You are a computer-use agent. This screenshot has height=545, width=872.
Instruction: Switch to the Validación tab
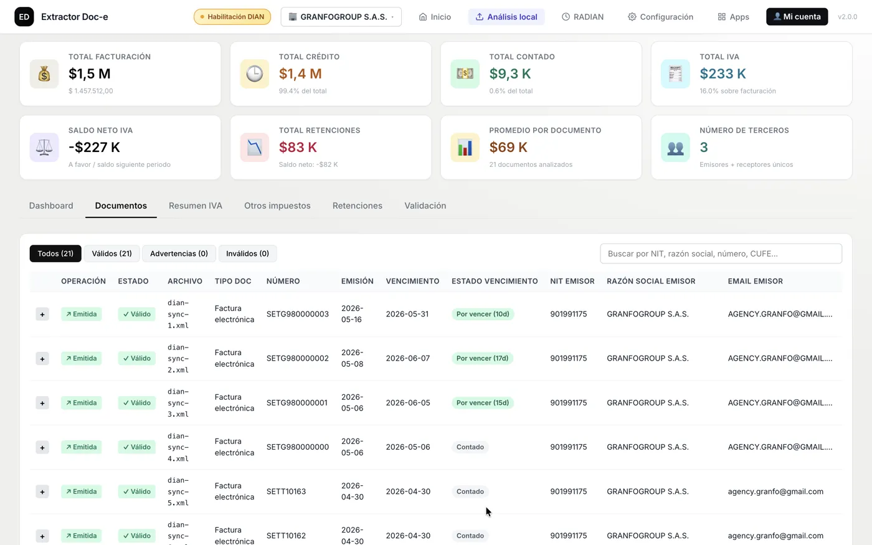click(425, 206)
